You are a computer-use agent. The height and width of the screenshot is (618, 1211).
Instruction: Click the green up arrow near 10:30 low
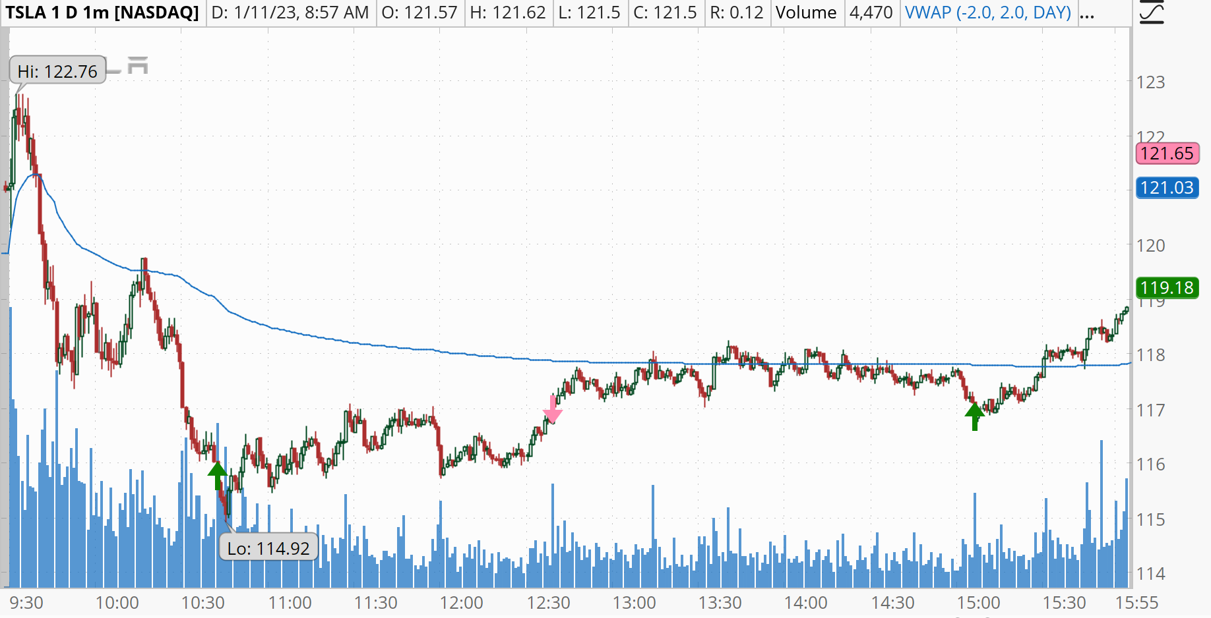click(218, 475)
